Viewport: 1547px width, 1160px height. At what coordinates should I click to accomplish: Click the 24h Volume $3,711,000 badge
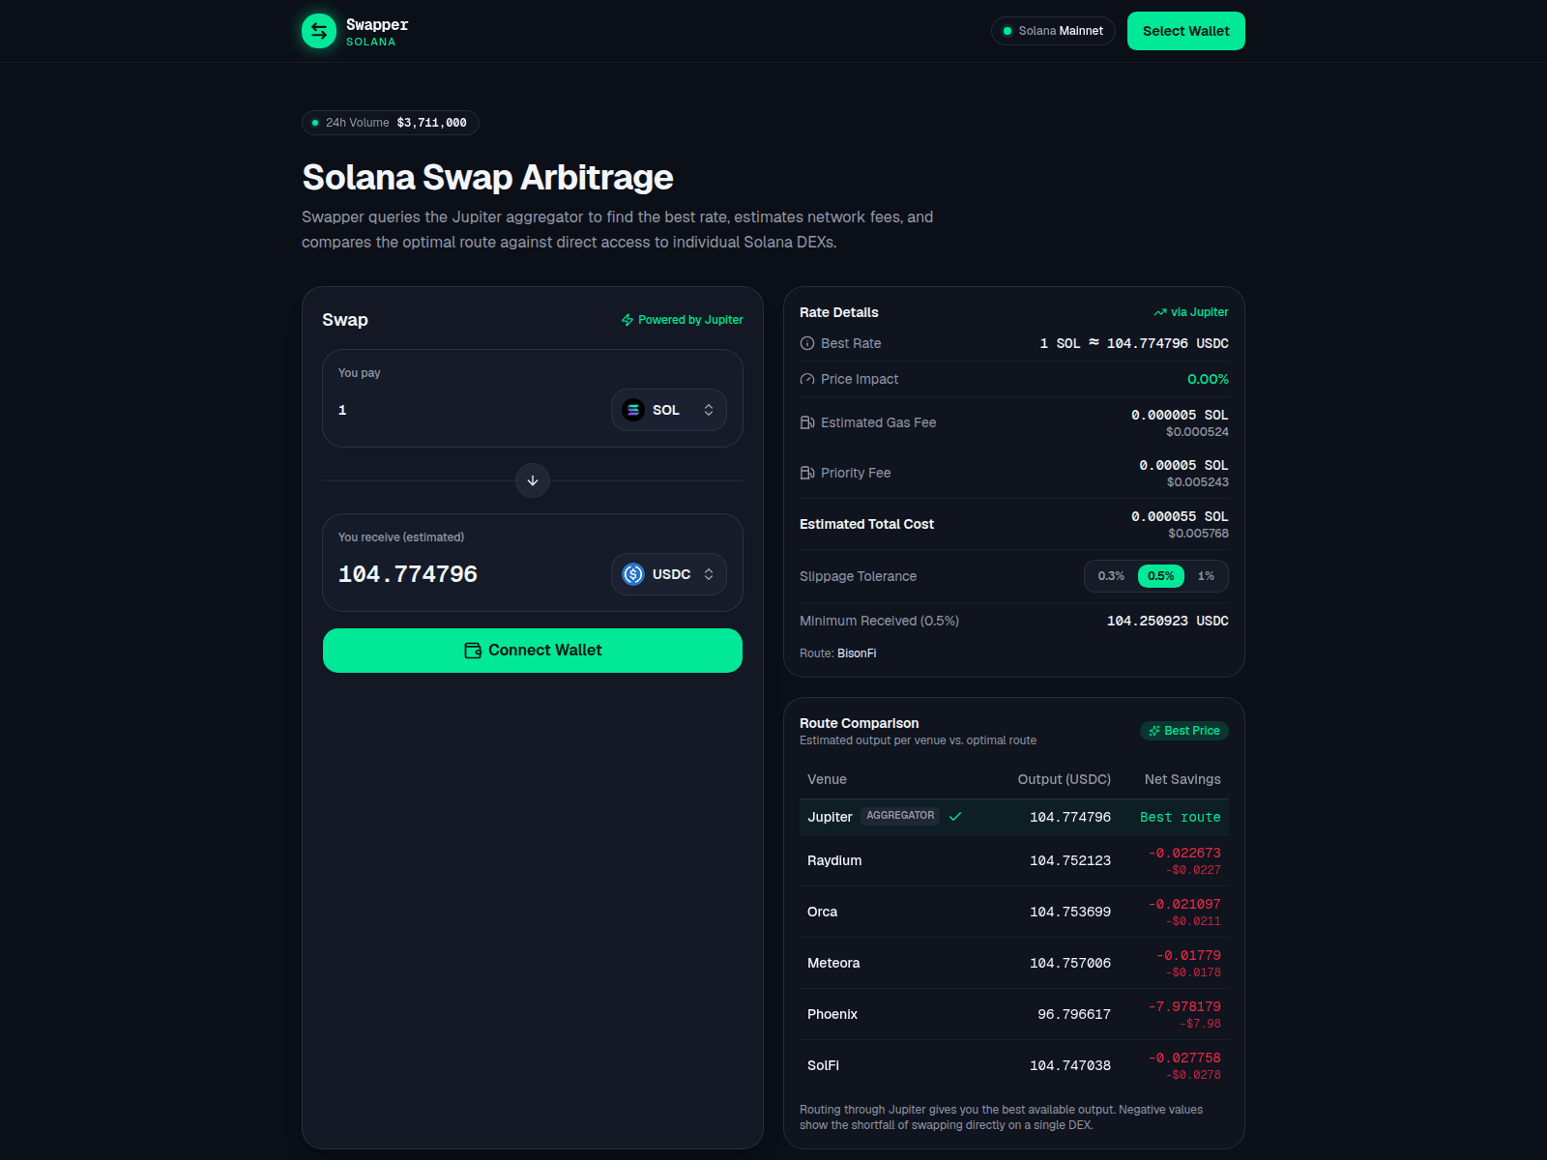pyautogui.click(x=391, y=123)
